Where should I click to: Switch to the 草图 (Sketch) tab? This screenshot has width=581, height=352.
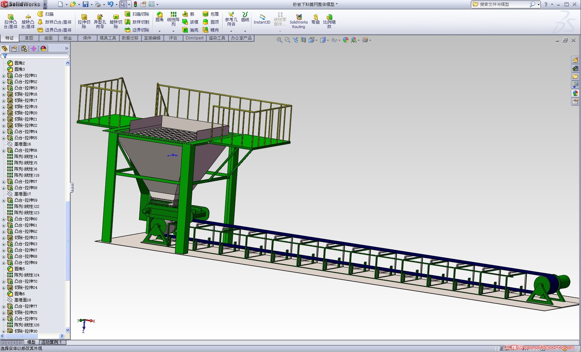coord(29,38)
